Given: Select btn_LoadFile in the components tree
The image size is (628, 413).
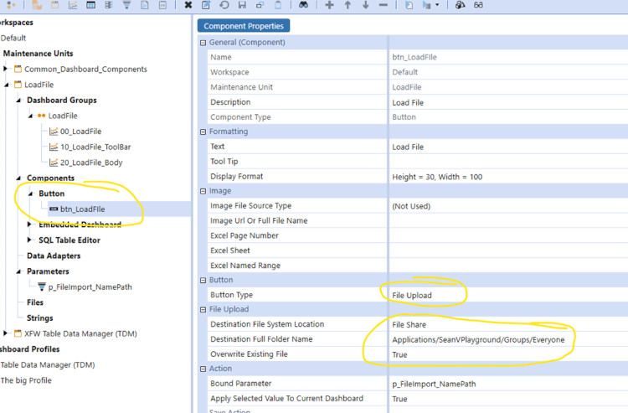Looking at the screenshot, I should pos(81,209).
